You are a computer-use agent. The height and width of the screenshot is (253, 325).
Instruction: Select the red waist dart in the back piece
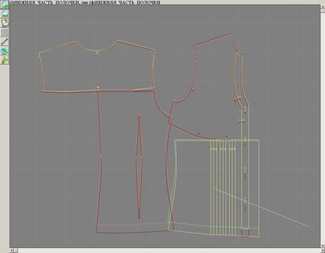[x=139, y=167]
